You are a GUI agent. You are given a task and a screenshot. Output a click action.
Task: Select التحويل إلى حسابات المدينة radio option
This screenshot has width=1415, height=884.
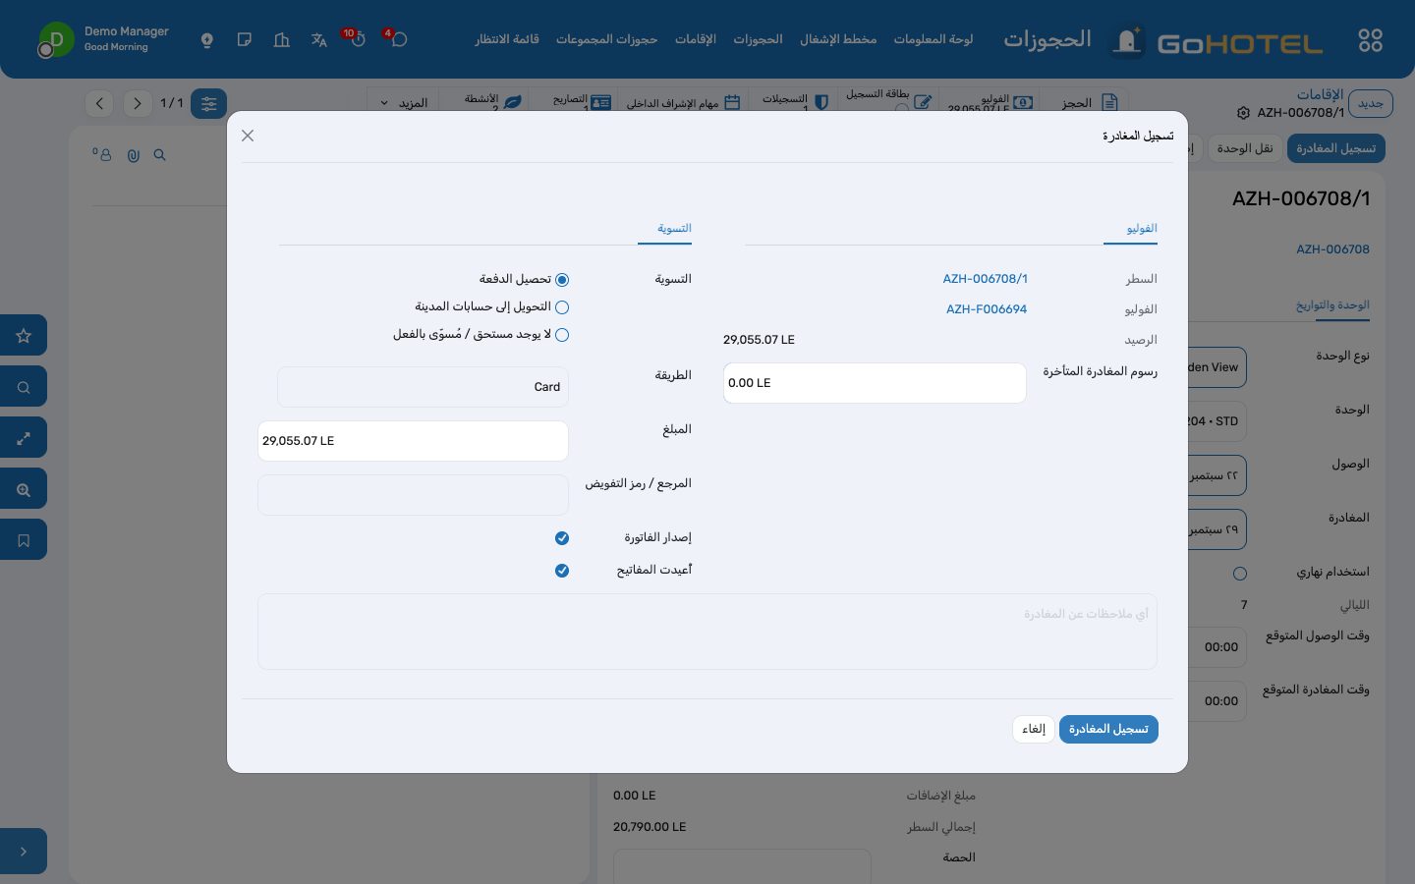click(562, 307)
